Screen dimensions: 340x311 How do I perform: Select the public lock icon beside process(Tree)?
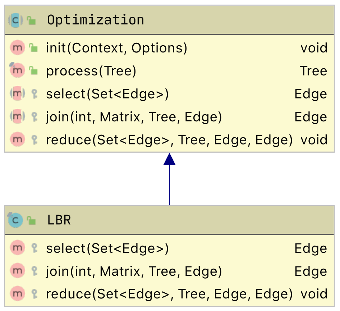coord(33,71)
